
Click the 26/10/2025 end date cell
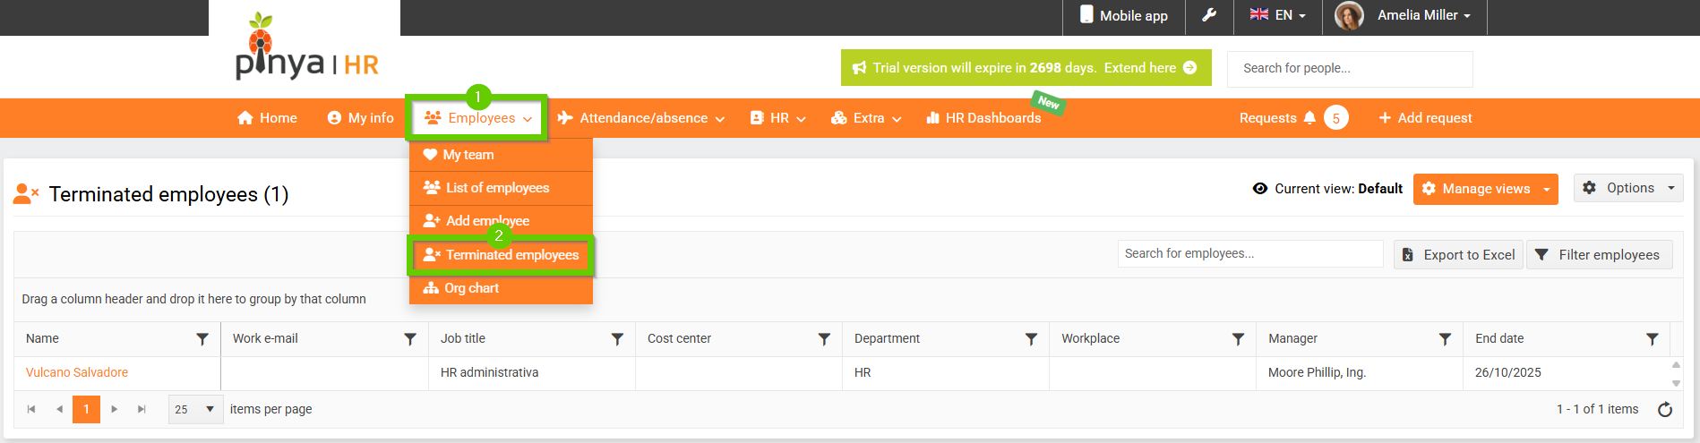click(x=1566, y=373)
